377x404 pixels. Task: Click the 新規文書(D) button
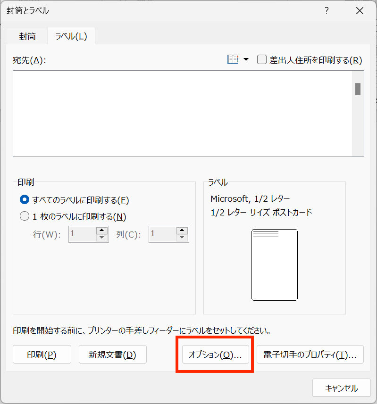click(x=112, y=355)
